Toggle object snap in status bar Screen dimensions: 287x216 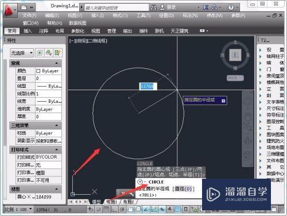(x=130, y=209)
